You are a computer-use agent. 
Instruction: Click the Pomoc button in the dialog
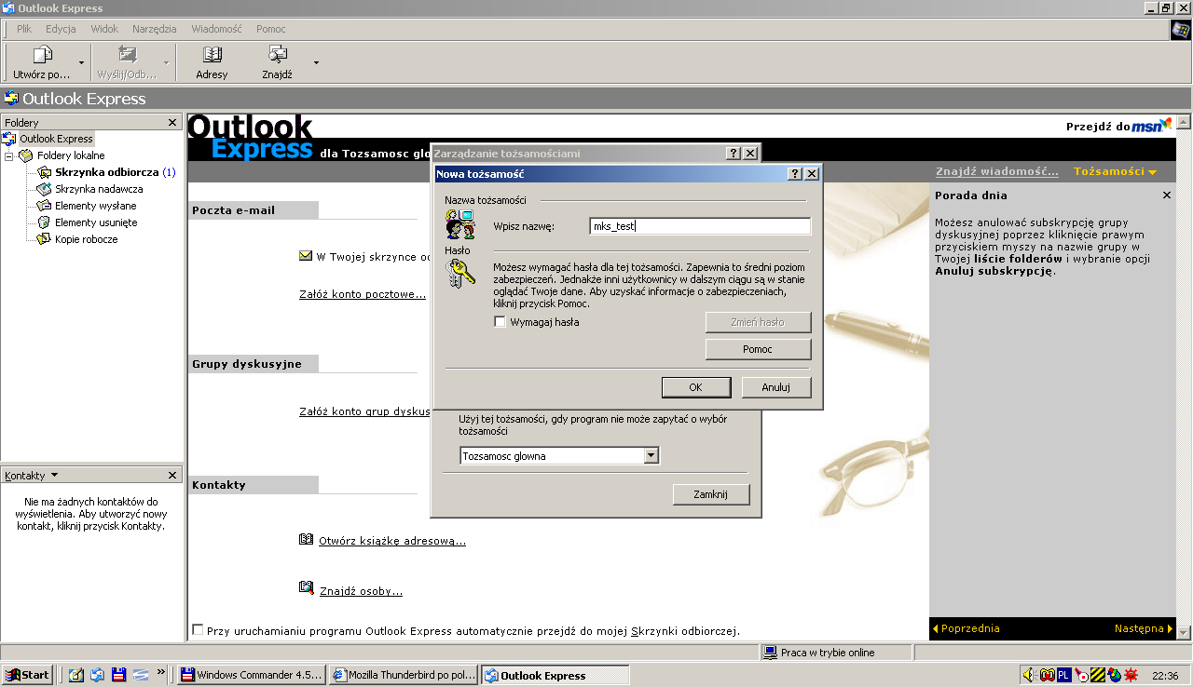(x=758, y=349)
